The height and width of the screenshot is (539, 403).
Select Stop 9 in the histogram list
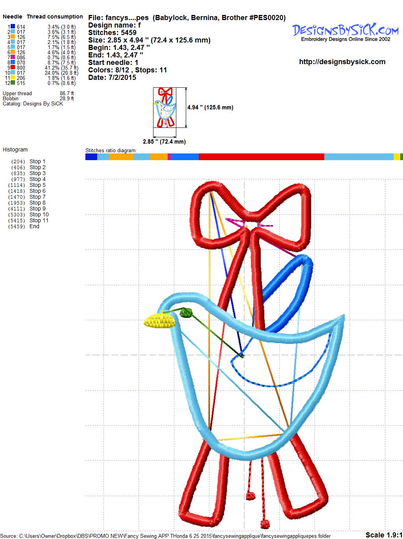pyautogui.click(x=37, y=209)
